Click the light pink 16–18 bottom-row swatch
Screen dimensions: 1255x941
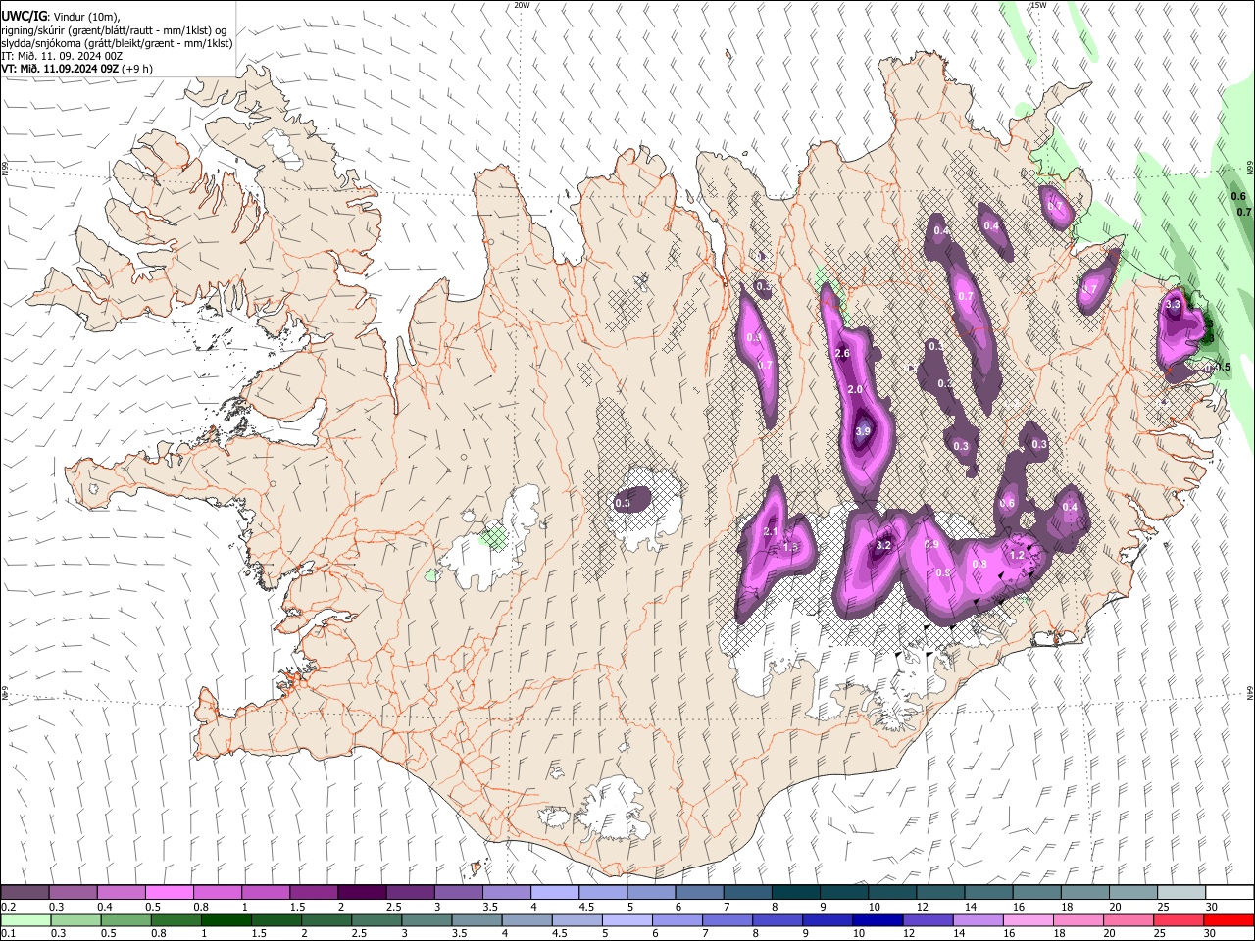1028,919
